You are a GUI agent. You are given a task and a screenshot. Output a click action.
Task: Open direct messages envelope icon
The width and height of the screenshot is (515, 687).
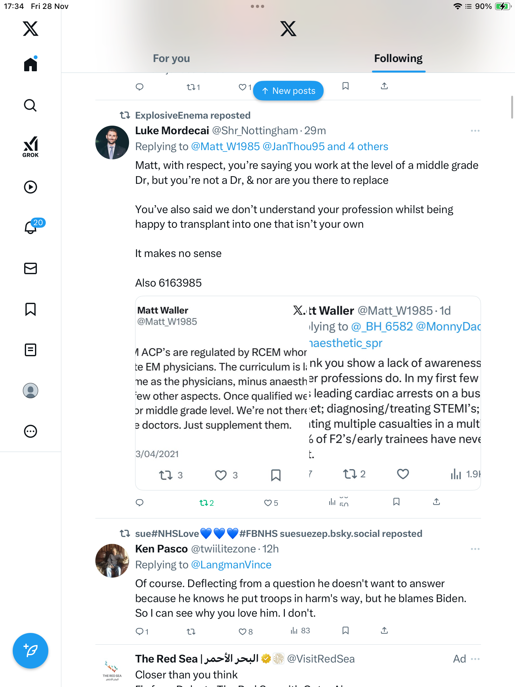tap(31, 268)
